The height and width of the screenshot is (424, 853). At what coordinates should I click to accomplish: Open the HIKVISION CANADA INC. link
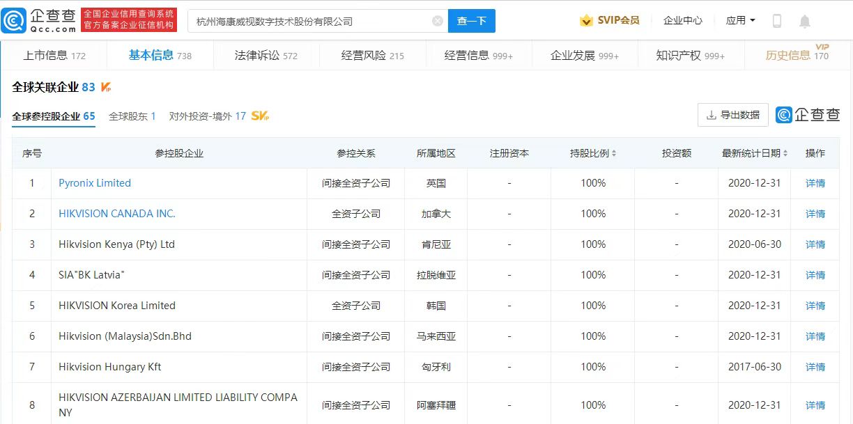point(117,214)
